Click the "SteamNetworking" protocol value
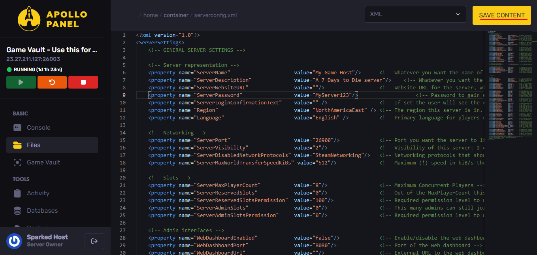Viewport: 537px width, 255px height. pyautogui.click(x=338, y=155)
